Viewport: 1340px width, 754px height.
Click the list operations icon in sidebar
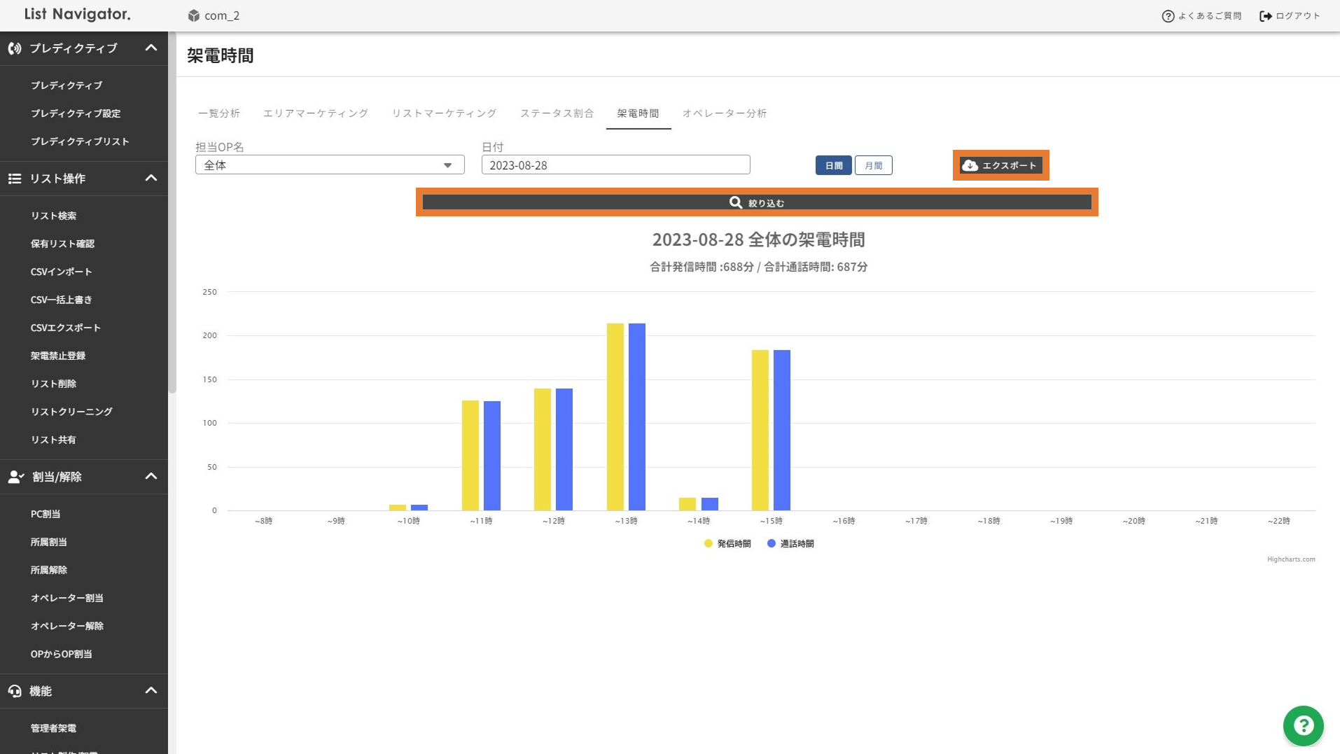15,179
